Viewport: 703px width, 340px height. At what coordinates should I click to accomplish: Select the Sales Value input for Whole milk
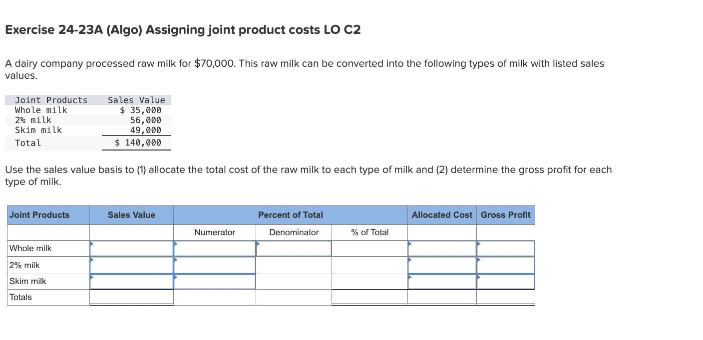pyautogui.click(x=131, y=248)
